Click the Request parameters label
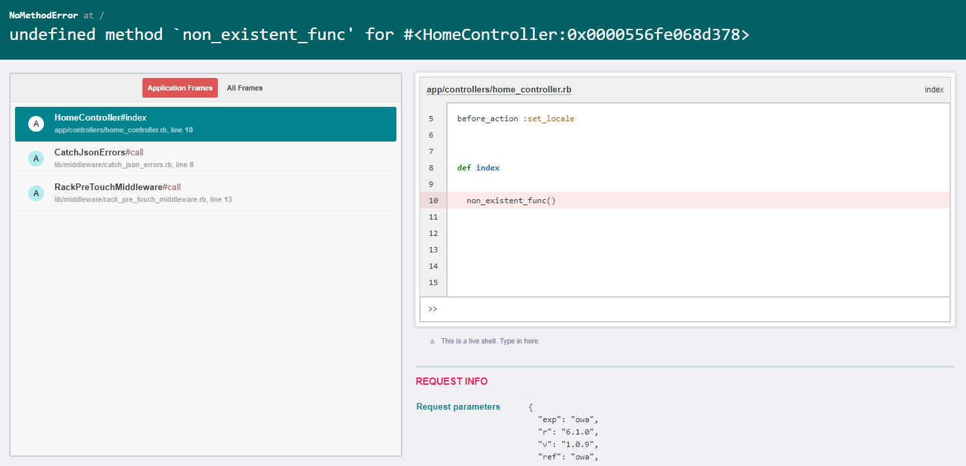This screenshot has height=466, width=966. (x=458, y=407)
